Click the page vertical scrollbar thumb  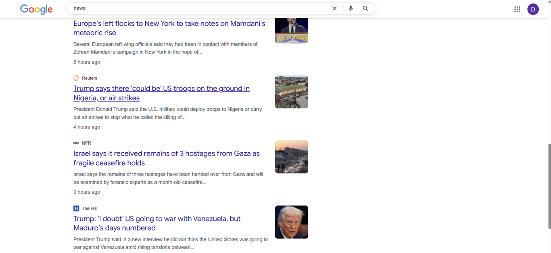[x=549, y=186]
